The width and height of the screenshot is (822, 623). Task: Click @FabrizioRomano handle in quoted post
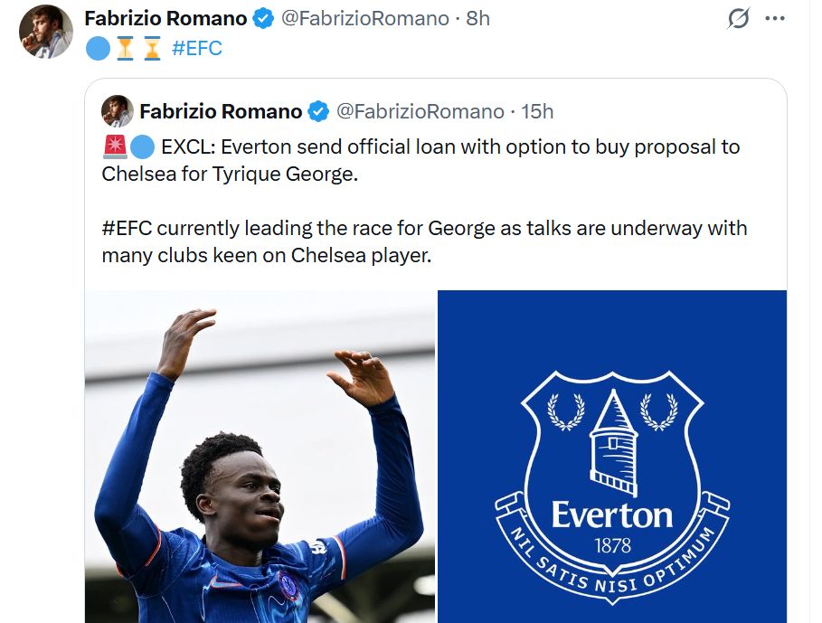420,111
